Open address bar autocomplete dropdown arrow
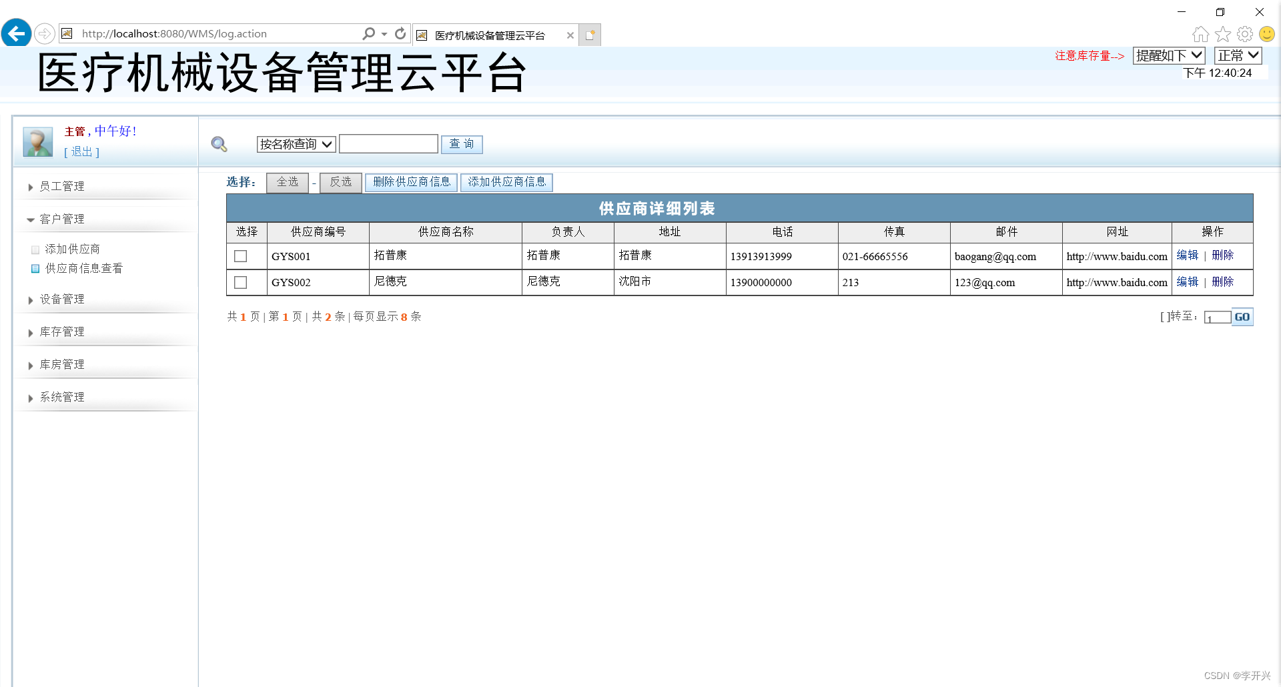 click(384, 33)
